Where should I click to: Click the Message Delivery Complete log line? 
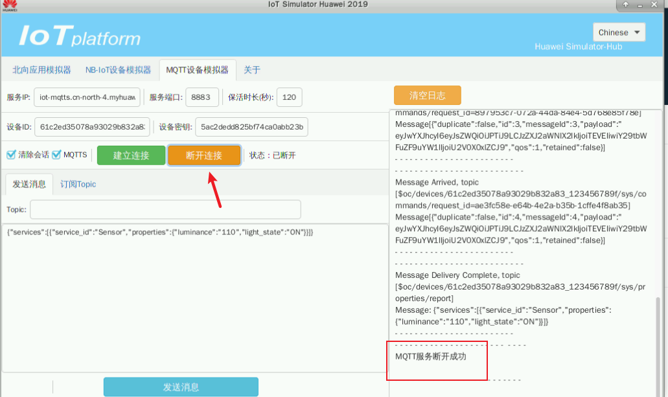point(457,275)
